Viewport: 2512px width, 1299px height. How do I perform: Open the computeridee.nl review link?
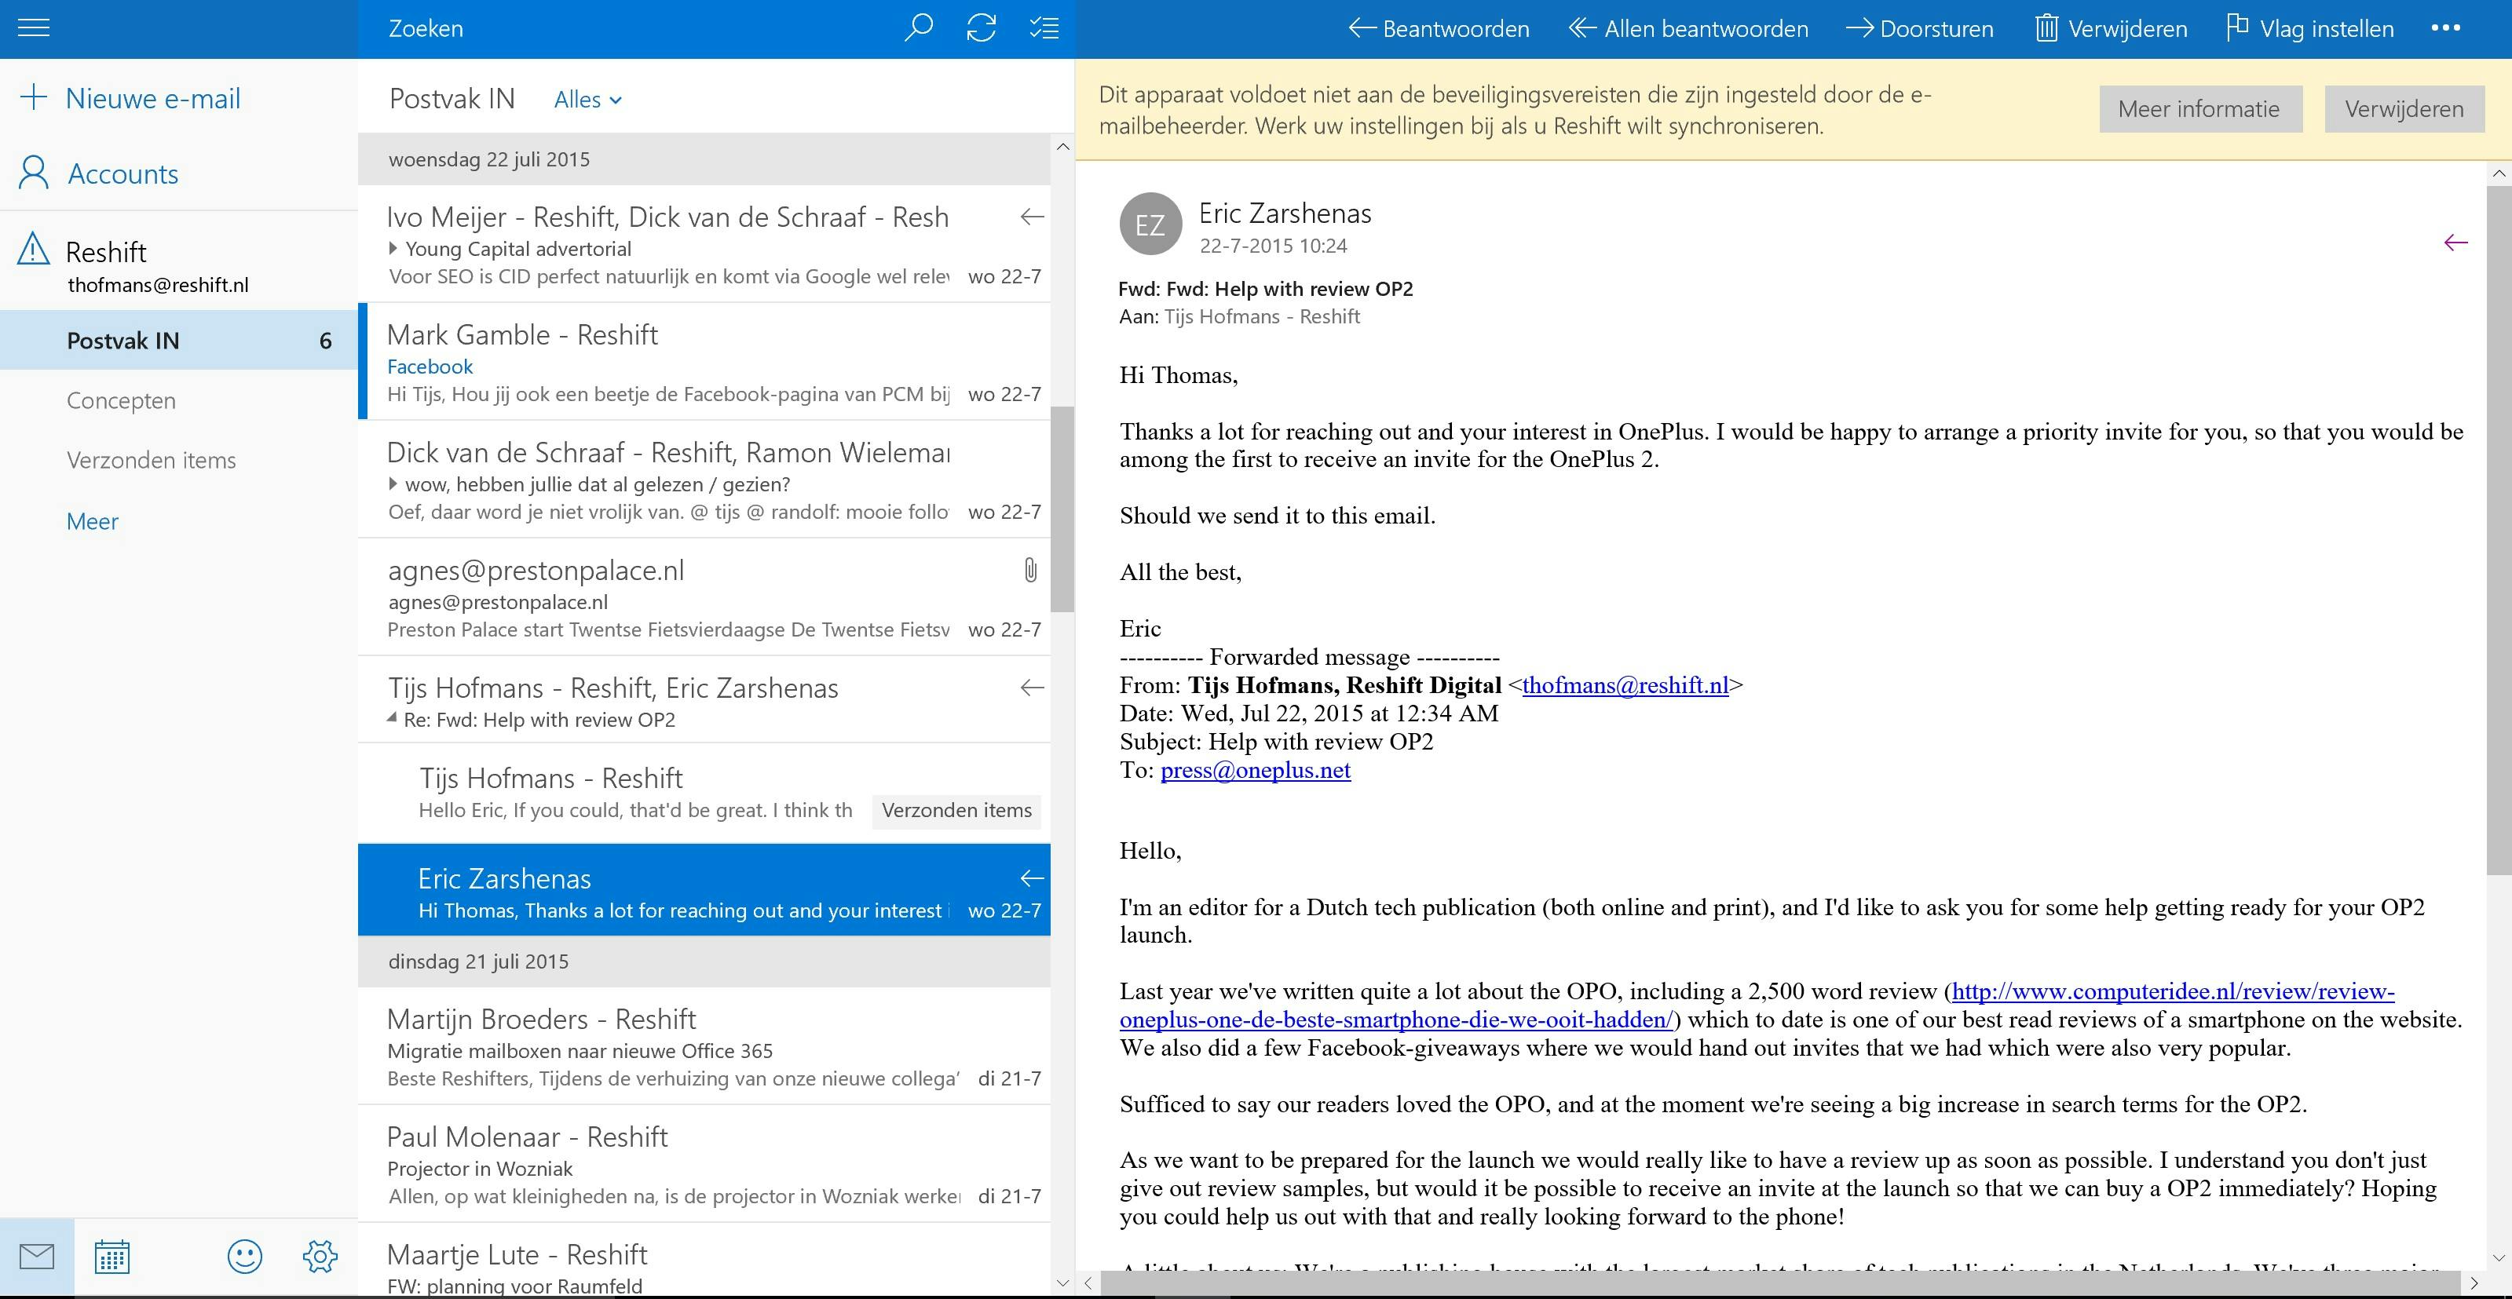pos(2173,992)
